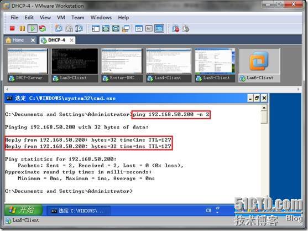Click the cmd window scroll up arrow
Screen dimensions: 308x231
coord(264,108)
